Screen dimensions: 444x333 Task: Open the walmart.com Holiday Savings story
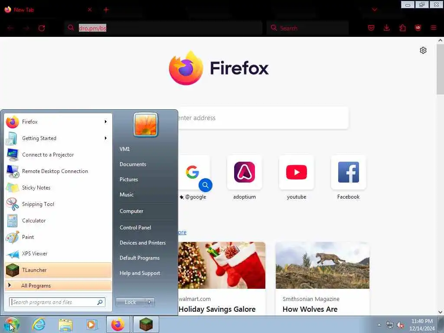[222, 279]
